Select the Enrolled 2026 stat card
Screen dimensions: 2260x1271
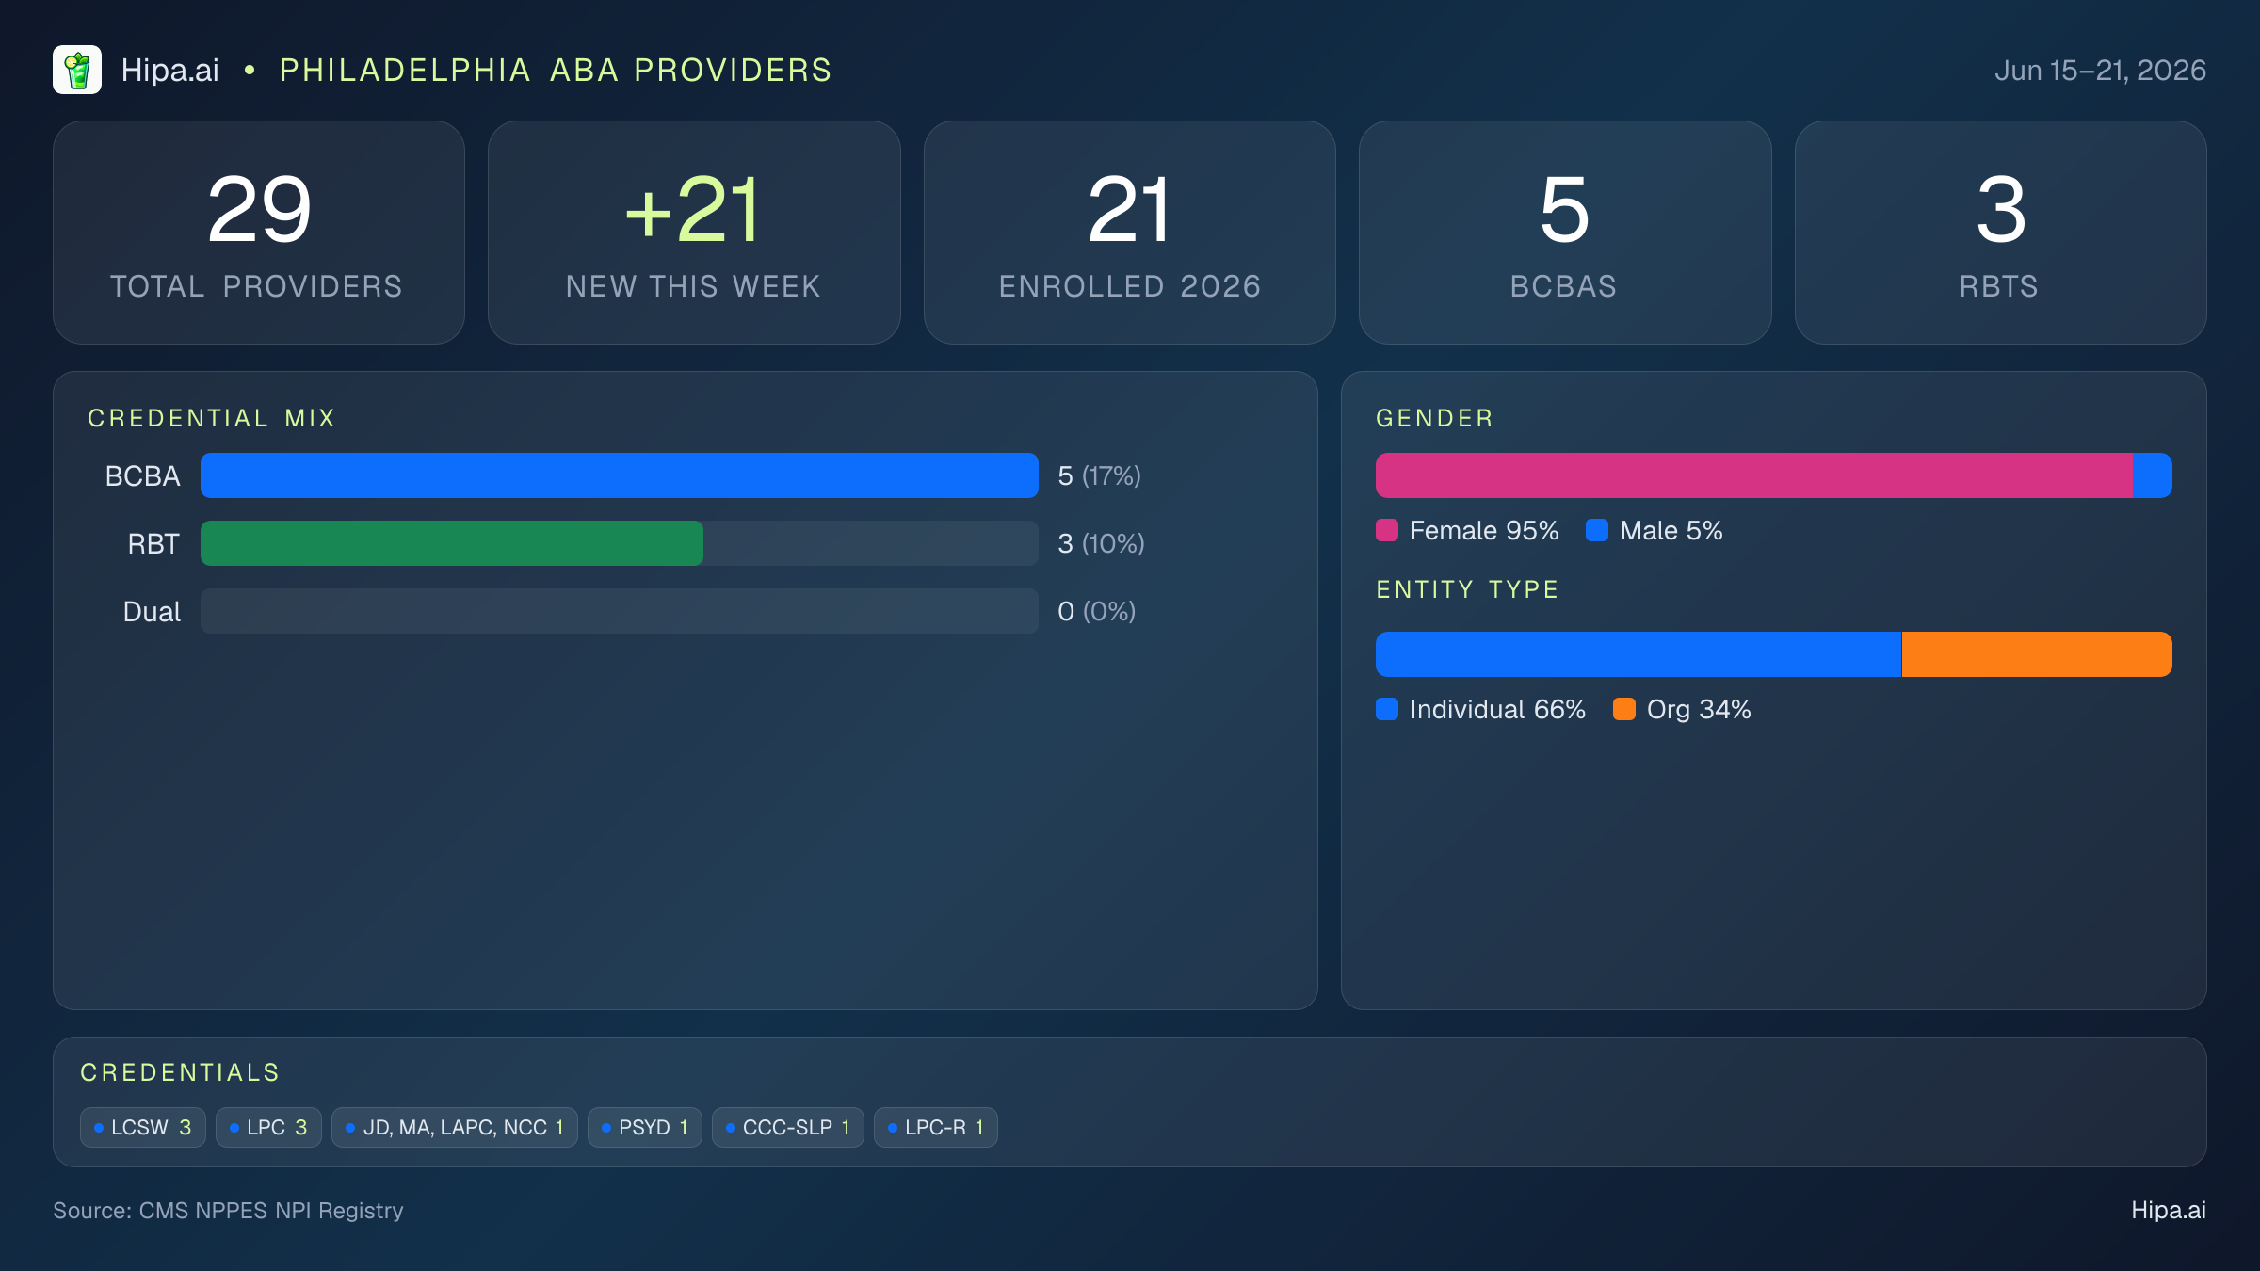click(x=1130, y=233)
